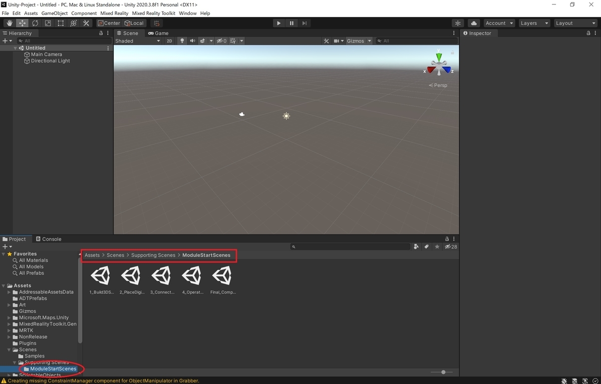Open the Layout dropdown
601x384 pixels.
tap(575, 23)
